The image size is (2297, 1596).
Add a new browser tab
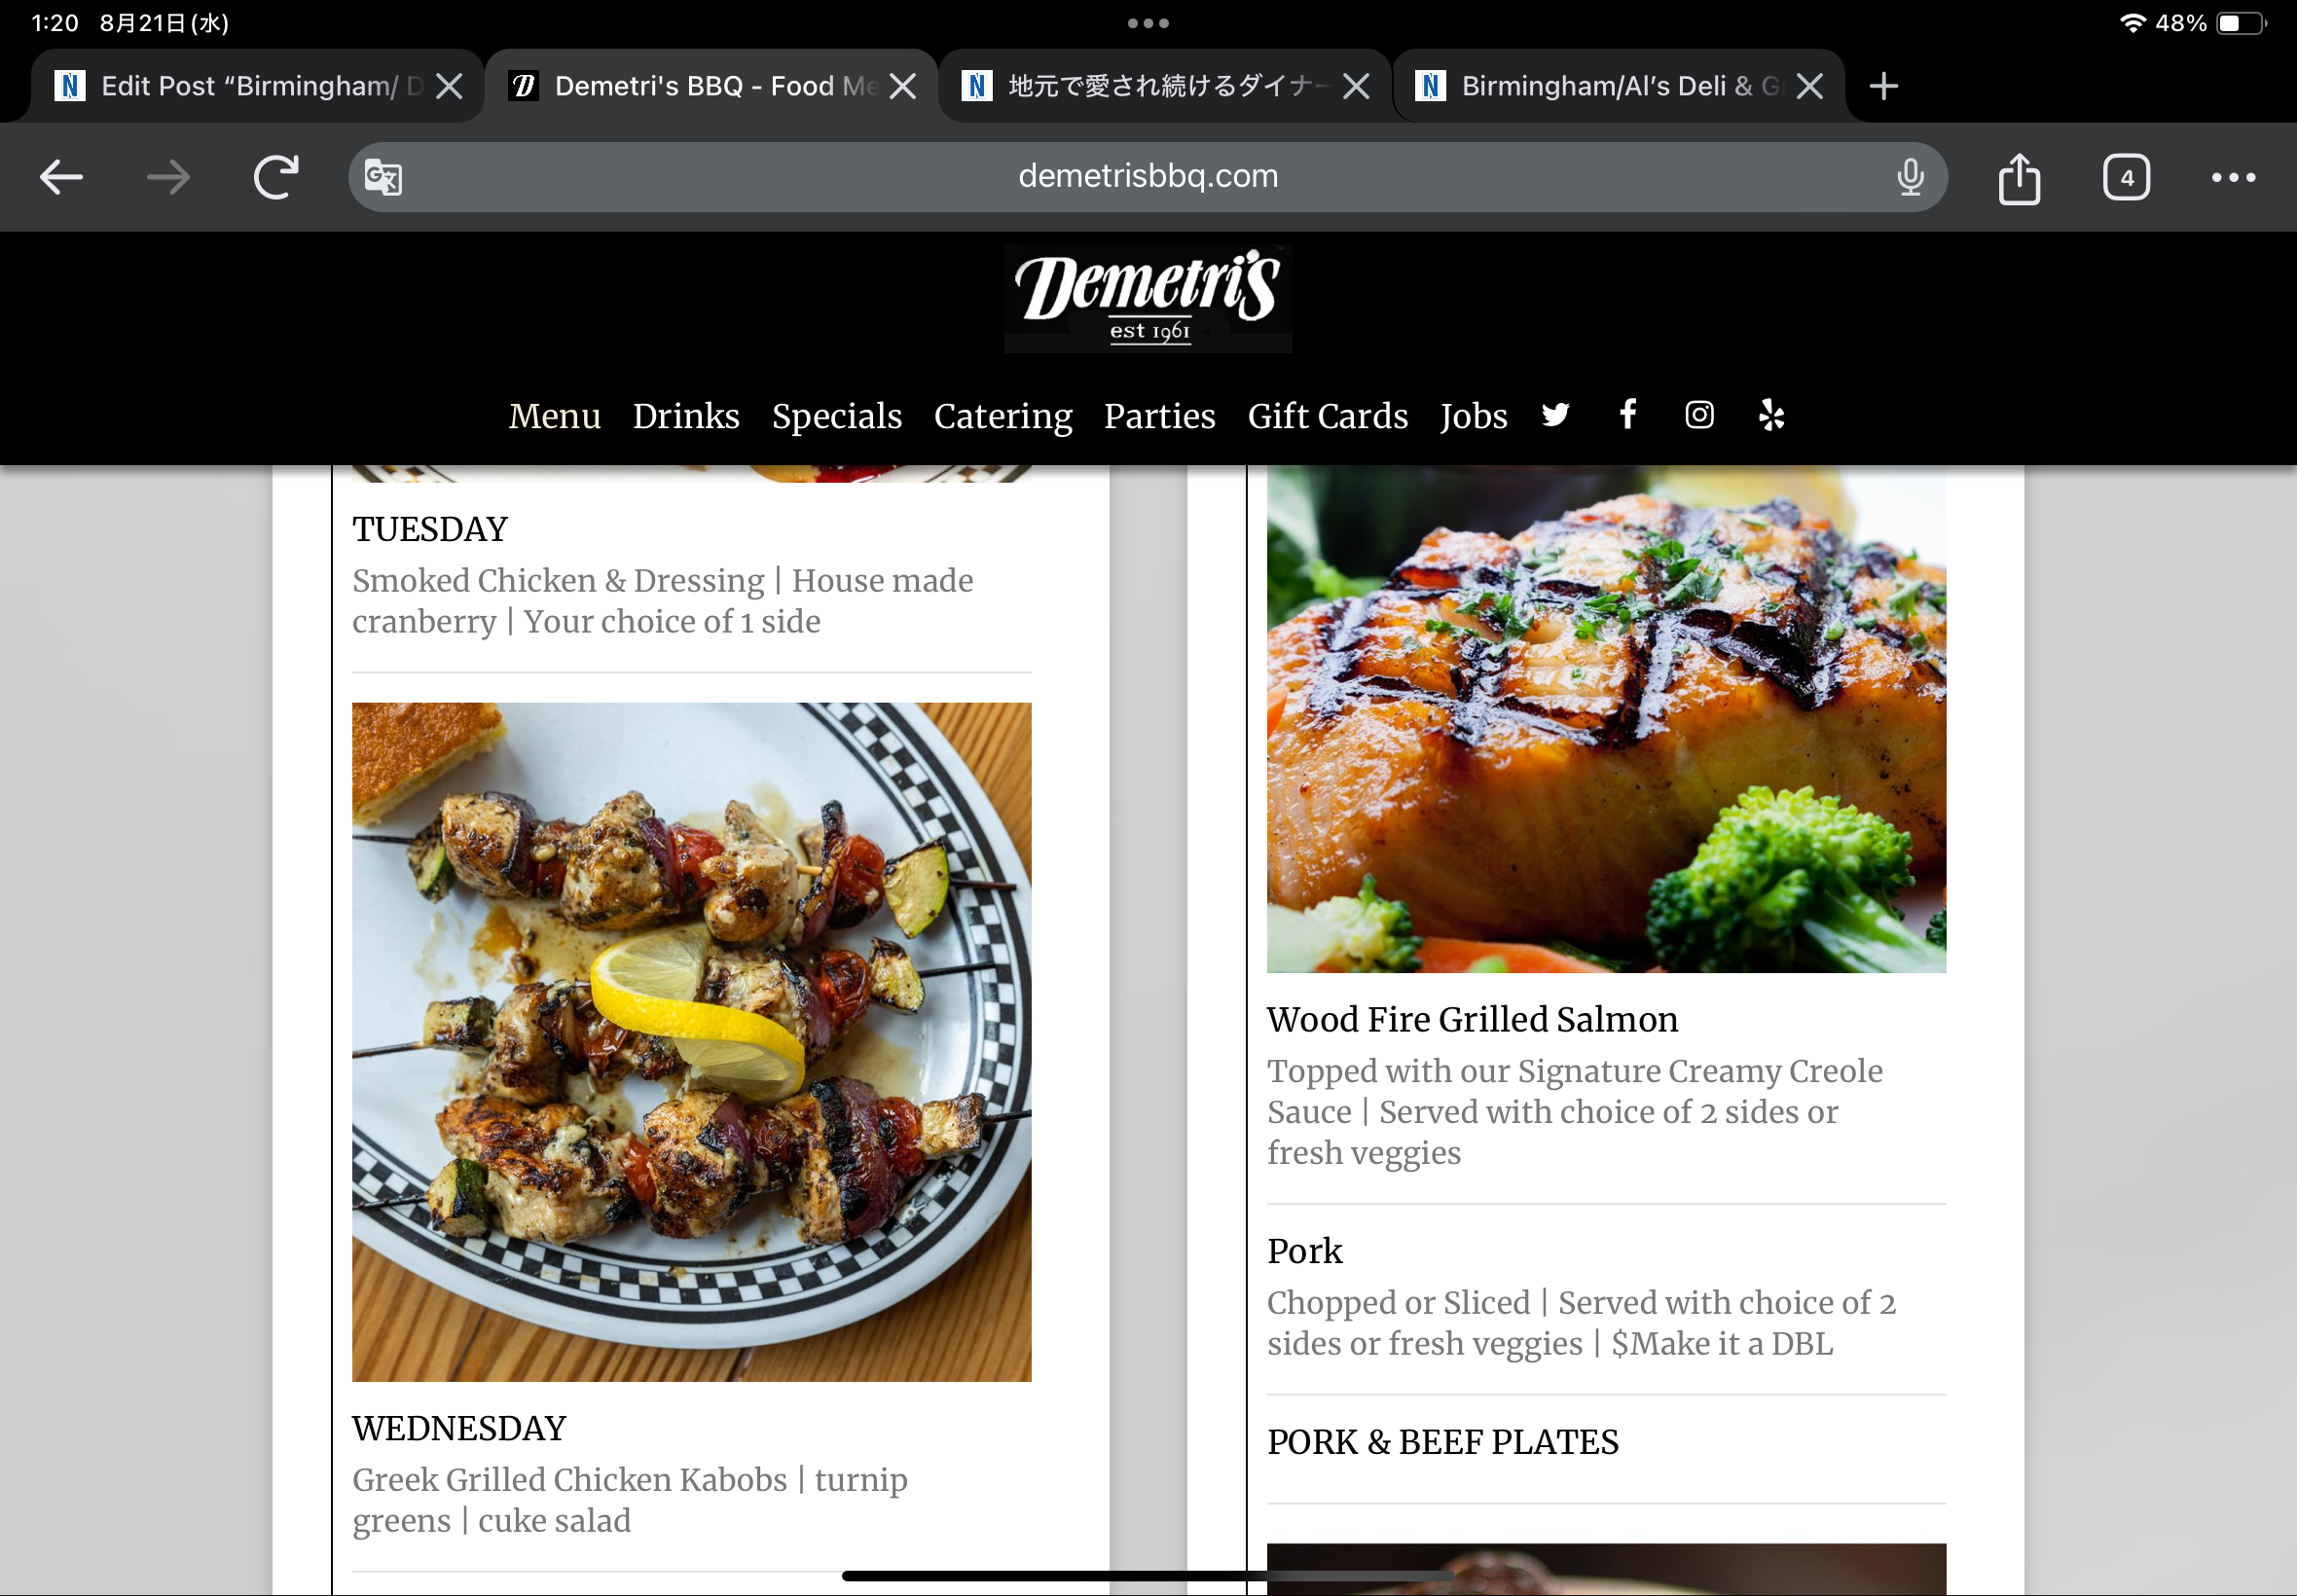1883,86
